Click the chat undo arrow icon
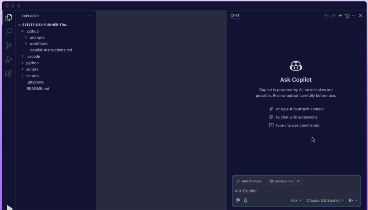 click(x=326, y=16)
